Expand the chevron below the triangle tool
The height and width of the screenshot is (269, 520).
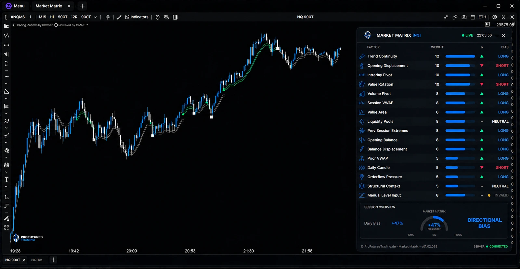point(6,98)
